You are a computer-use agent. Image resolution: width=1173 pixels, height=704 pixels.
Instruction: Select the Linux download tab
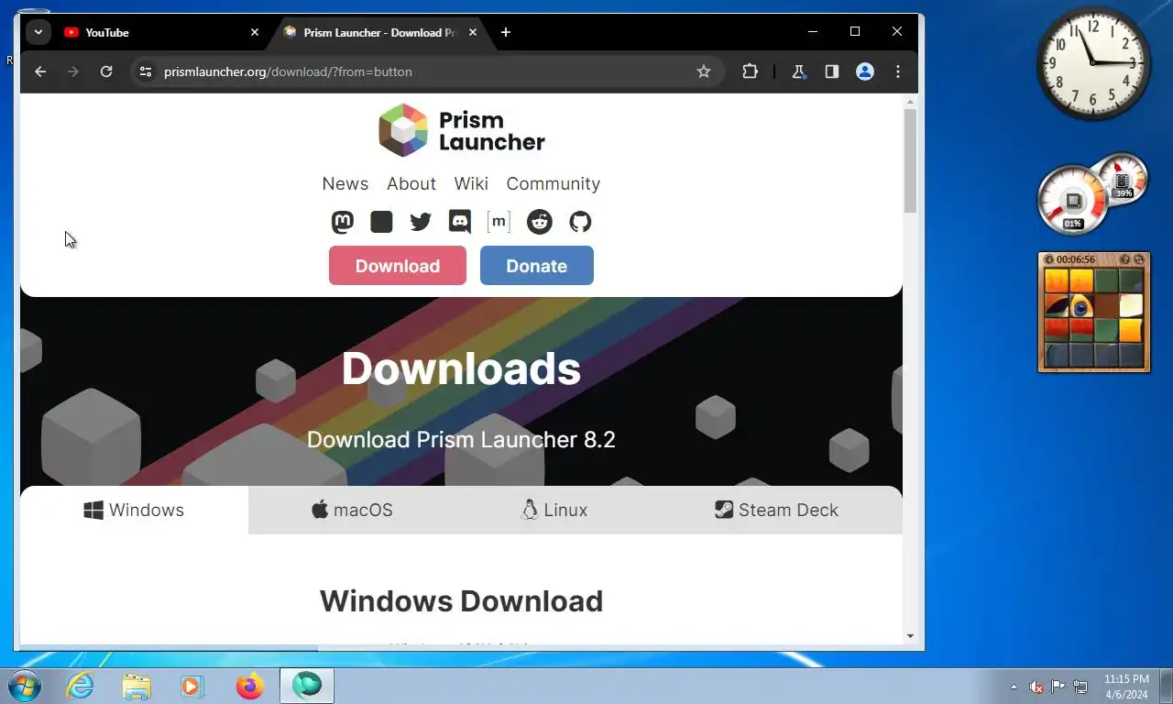(554, 510)
